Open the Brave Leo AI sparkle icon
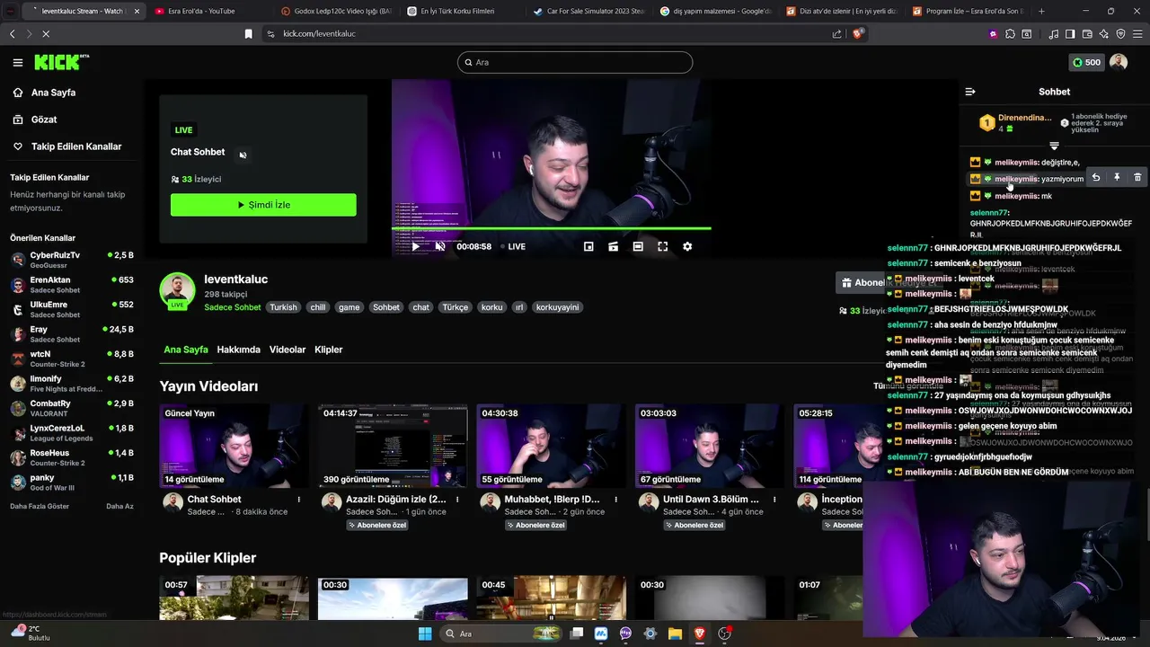The height and width of the screenshot is (647, 1150). (1103, 33)
